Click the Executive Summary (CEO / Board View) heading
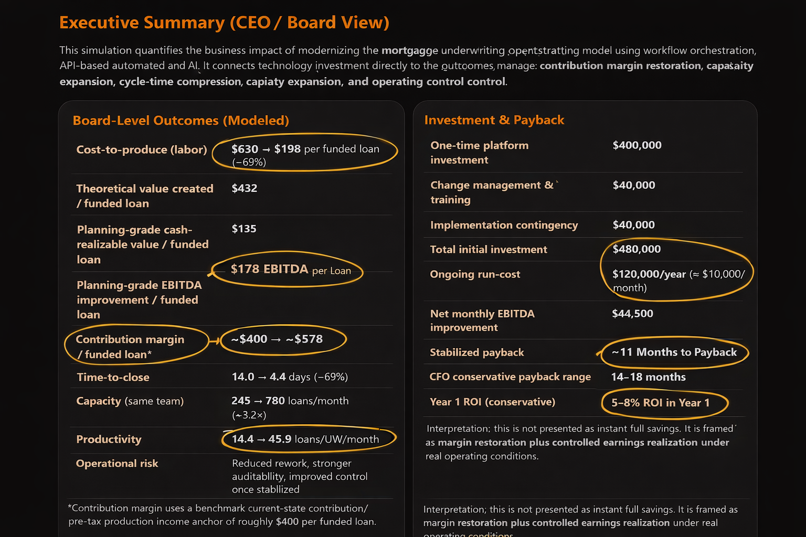806x537 pixels. pos(224,23)
